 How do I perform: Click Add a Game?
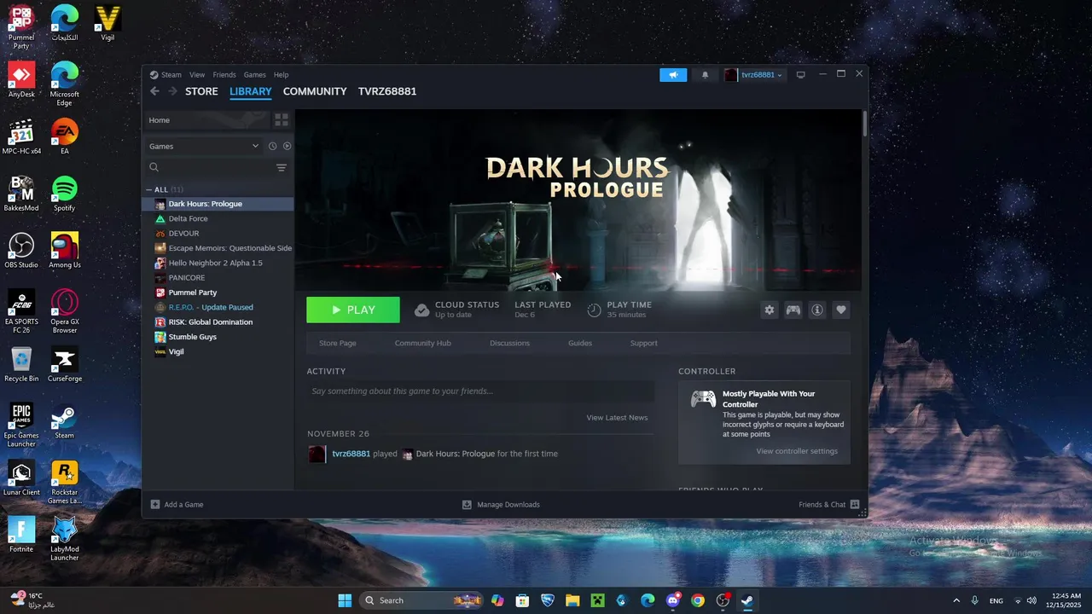click(177, 505)
